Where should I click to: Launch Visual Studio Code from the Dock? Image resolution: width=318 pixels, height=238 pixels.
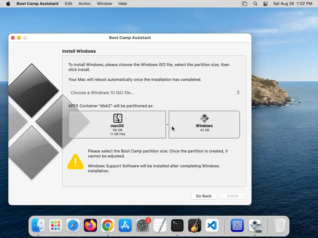click(x=212, y=225)
